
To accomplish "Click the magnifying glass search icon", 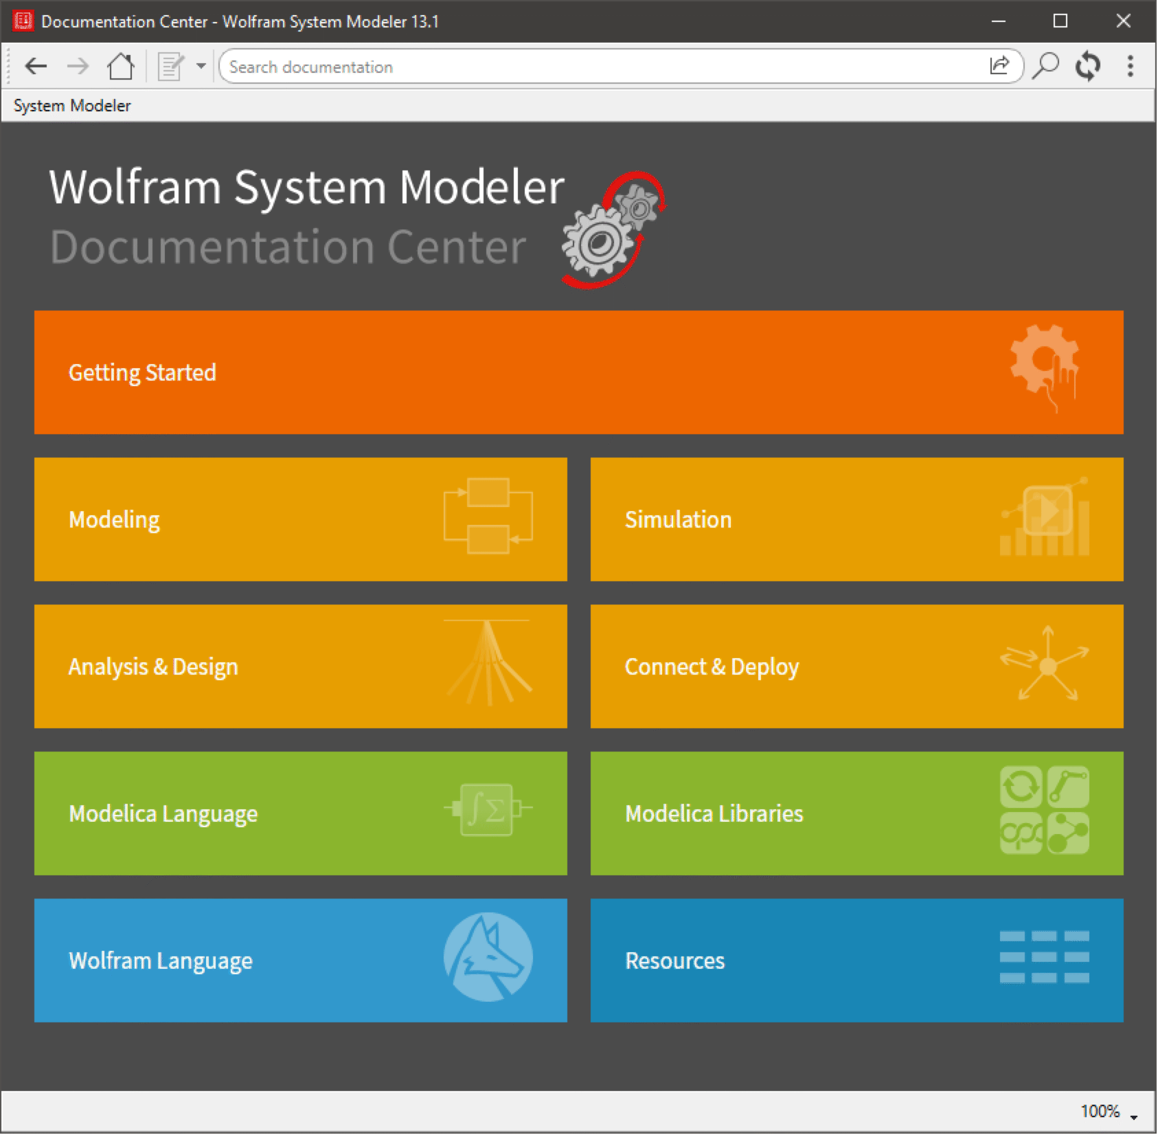I will 1045,67.
